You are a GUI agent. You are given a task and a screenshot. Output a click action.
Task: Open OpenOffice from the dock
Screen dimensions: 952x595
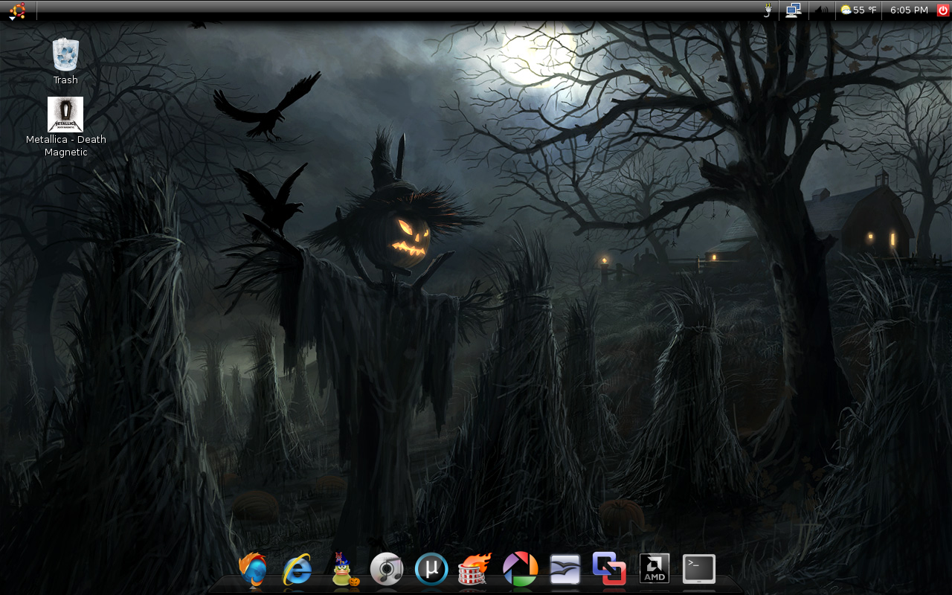pyautogui.click(x=565, y=570)
